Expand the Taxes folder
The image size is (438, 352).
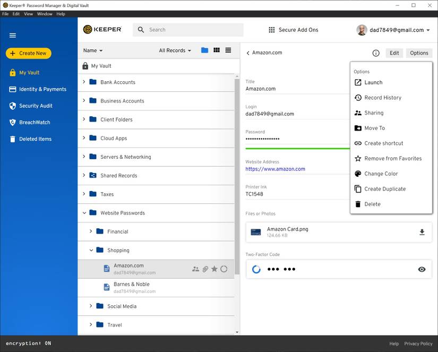(84, 194)
